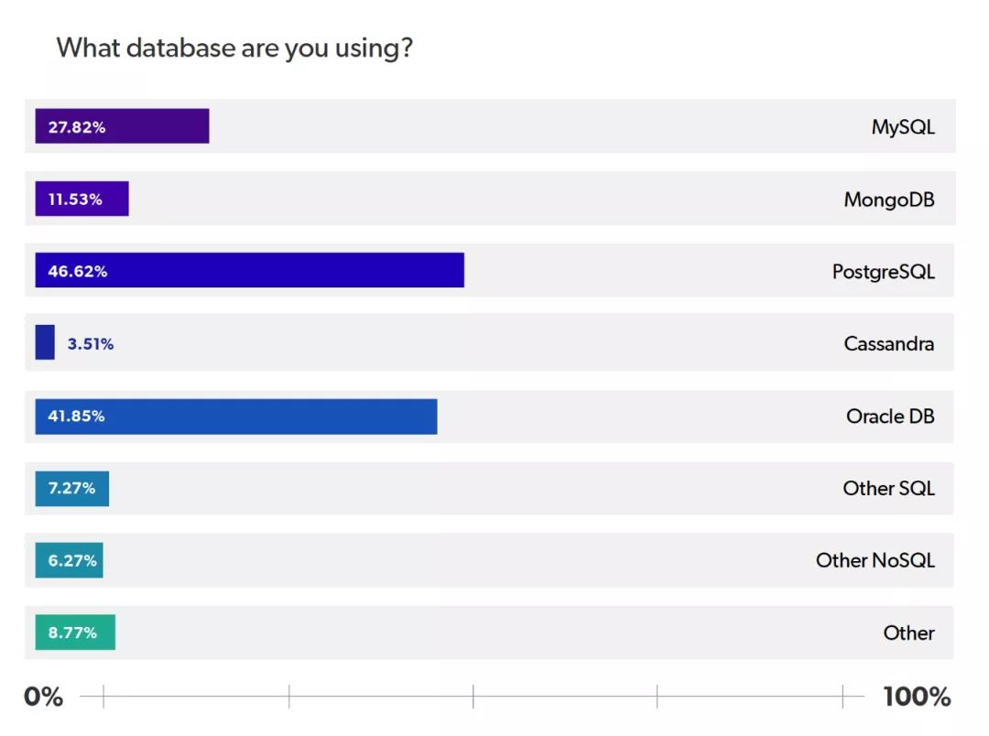Screen dimensions: 989x736
Task: Click the PostgreSQL label
Action: coord(883,272)
